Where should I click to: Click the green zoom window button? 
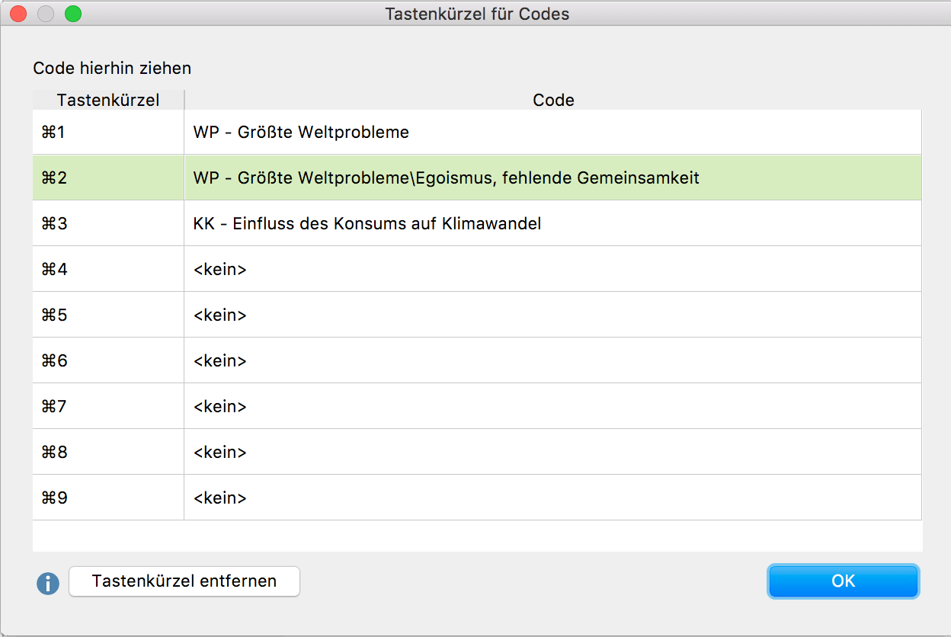point(73,14)
